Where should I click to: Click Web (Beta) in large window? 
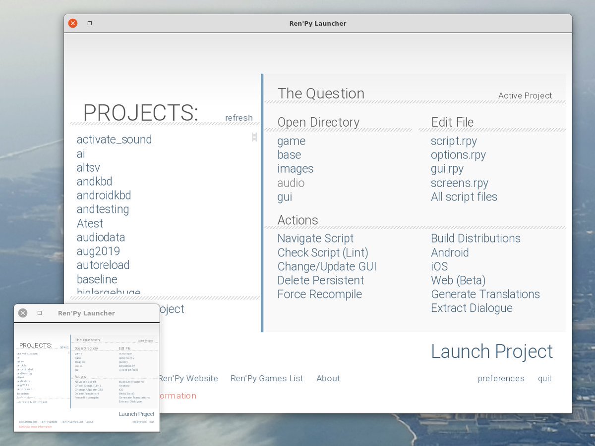458,280
